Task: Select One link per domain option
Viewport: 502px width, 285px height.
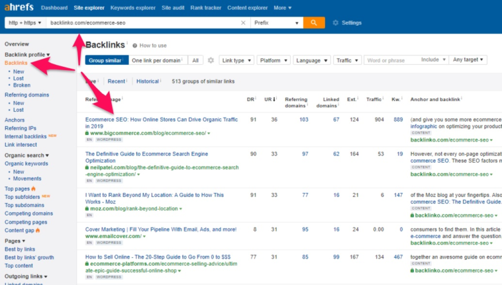Action: point(158,60)
